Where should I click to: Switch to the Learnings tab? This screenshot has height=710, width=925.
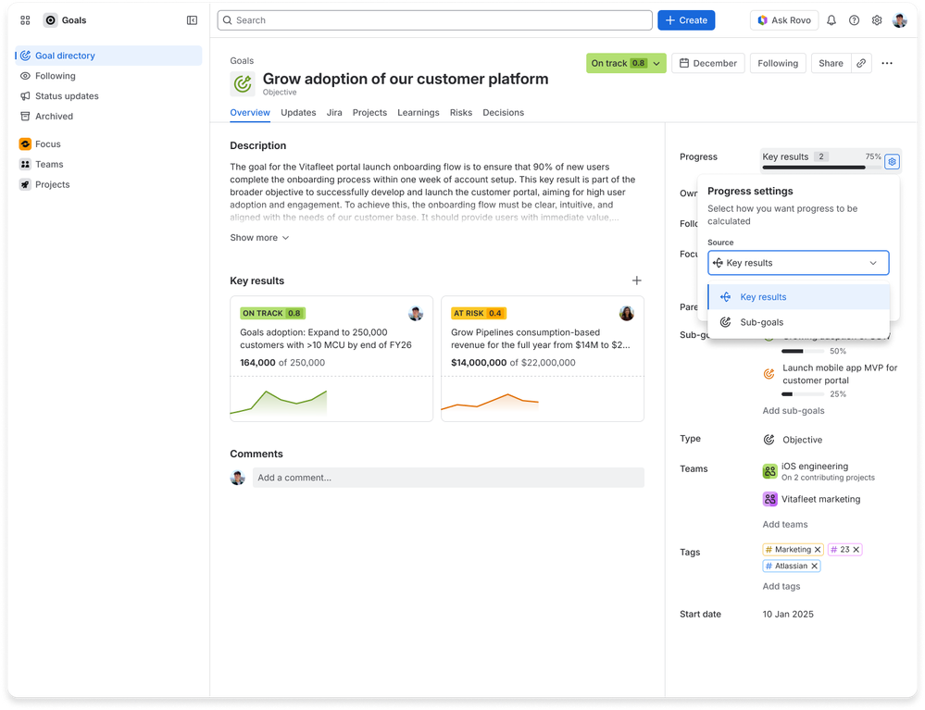tap(419, 113)
